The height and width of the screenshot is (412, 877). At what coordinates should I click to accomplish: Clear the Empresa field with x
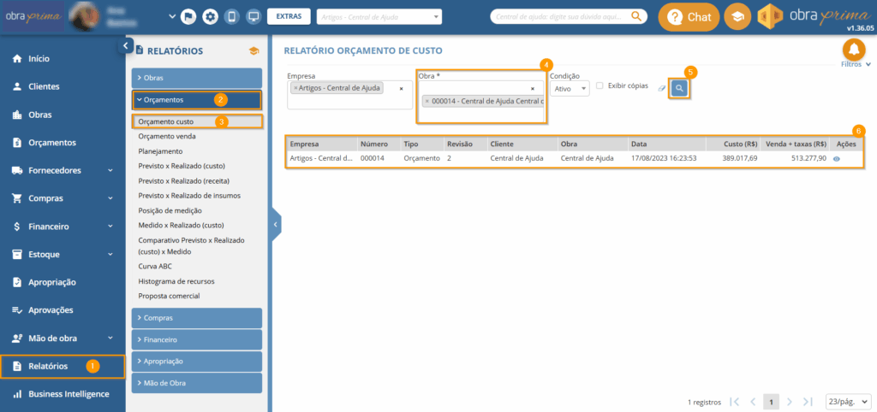coord(401,88)
